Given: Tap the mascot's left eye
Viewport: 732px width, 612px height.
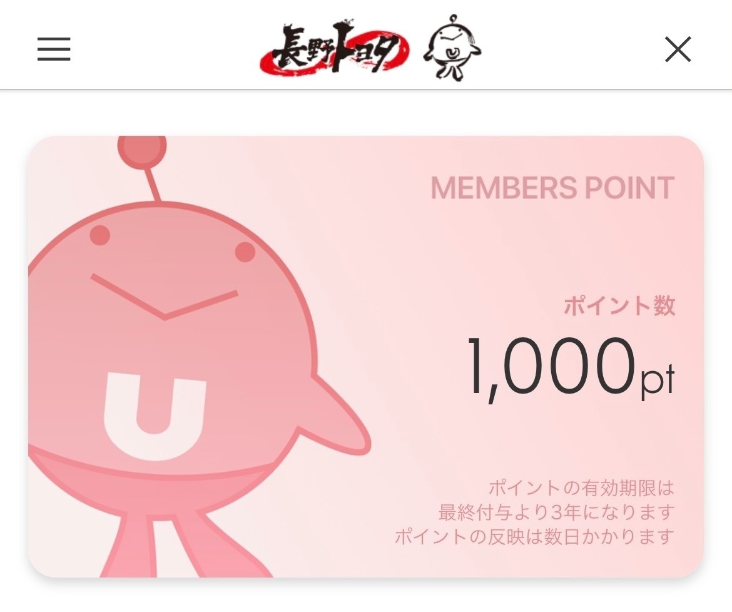Looking at the screenshot, I should click(x=99, y=234).
